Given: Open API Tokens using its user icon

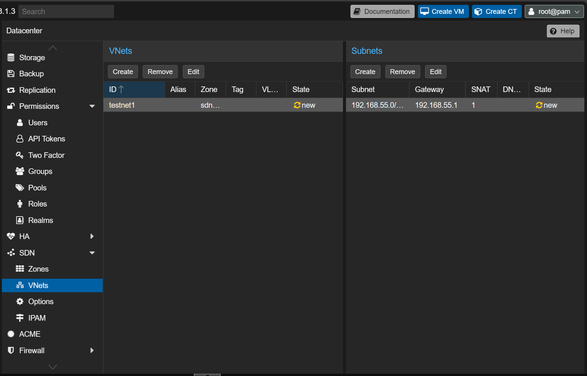Looking at the screenshot, I should click(x=20, y=139).
